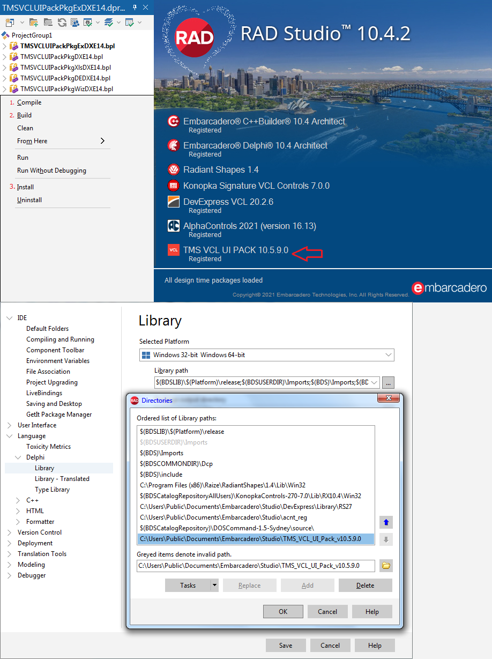Choose Clean from the context menu
The image size is (492, 659).
pyautogui.click(x=25, y=128)
